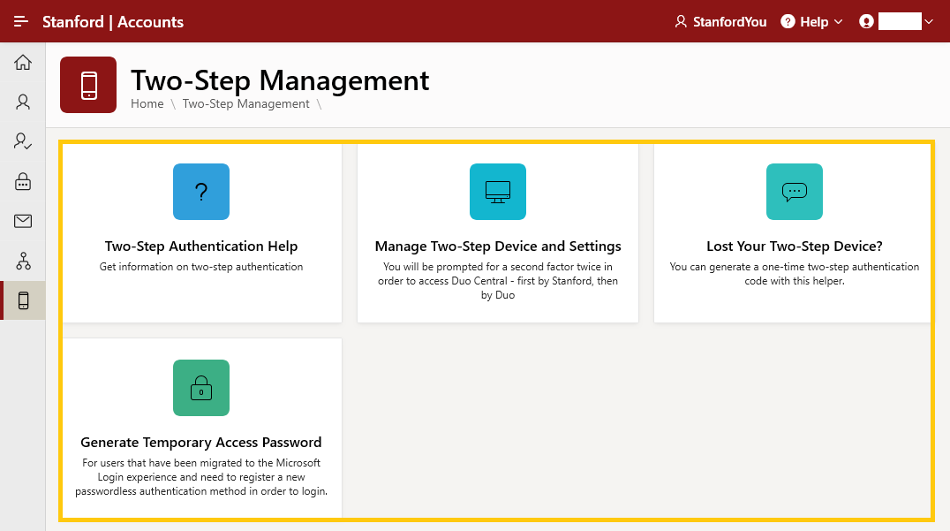The height and width of the screenshot is (531, 950).
Task: Click the blanked-out username field in the header
Action: click(900, 22)
